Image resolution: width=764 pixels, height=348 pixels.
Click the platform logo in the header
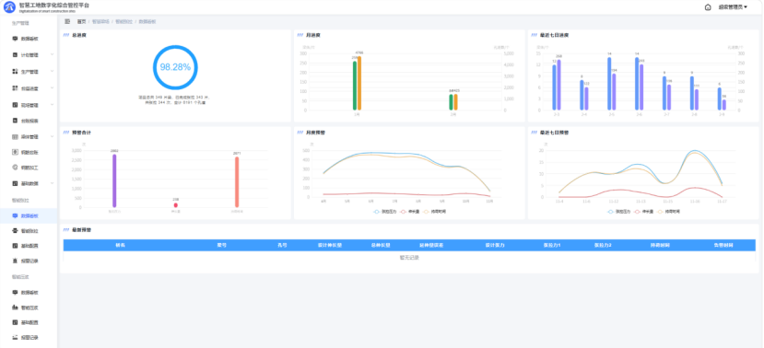tap(10, 6)
